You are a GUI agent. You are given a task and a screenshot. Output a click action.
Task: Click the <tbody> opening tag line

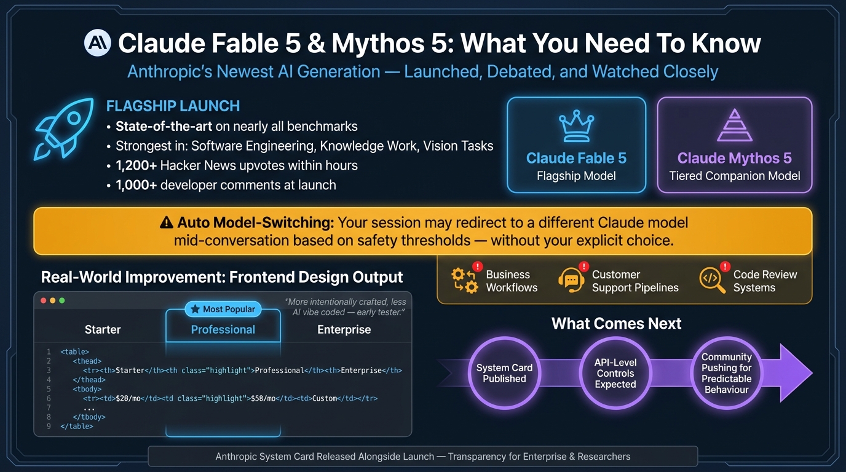tap(87, 389)
